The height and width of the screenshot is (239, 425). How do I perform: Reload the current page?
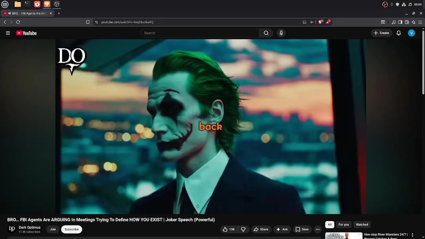tap(18, 22)
